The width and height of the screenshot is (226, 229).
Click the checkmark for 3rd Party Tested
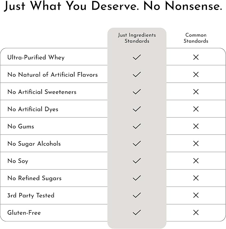coord(136,195)
